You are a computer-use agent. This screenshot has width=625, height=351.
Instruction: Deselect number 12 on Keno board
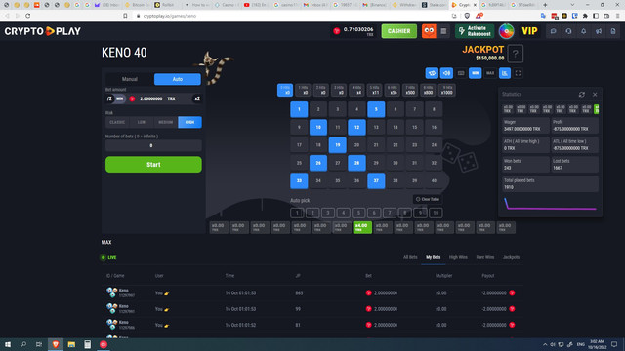click(x=356, y=127)
